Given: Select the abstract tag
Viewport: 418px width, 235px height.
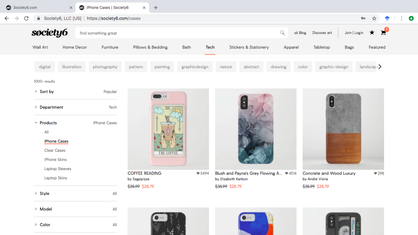Looking at the screenshot, I should [251, 67].
